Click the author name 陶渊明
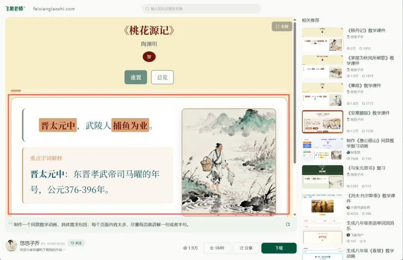403x260 pixels. pyautogui.click(x=149, y=44)
